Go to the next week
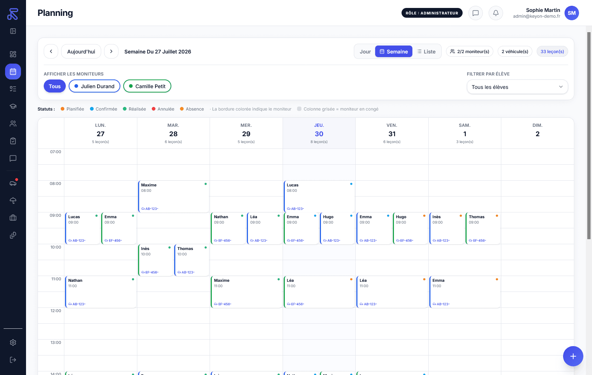Screen dimensions: 592x375 [x=111, y=51]
